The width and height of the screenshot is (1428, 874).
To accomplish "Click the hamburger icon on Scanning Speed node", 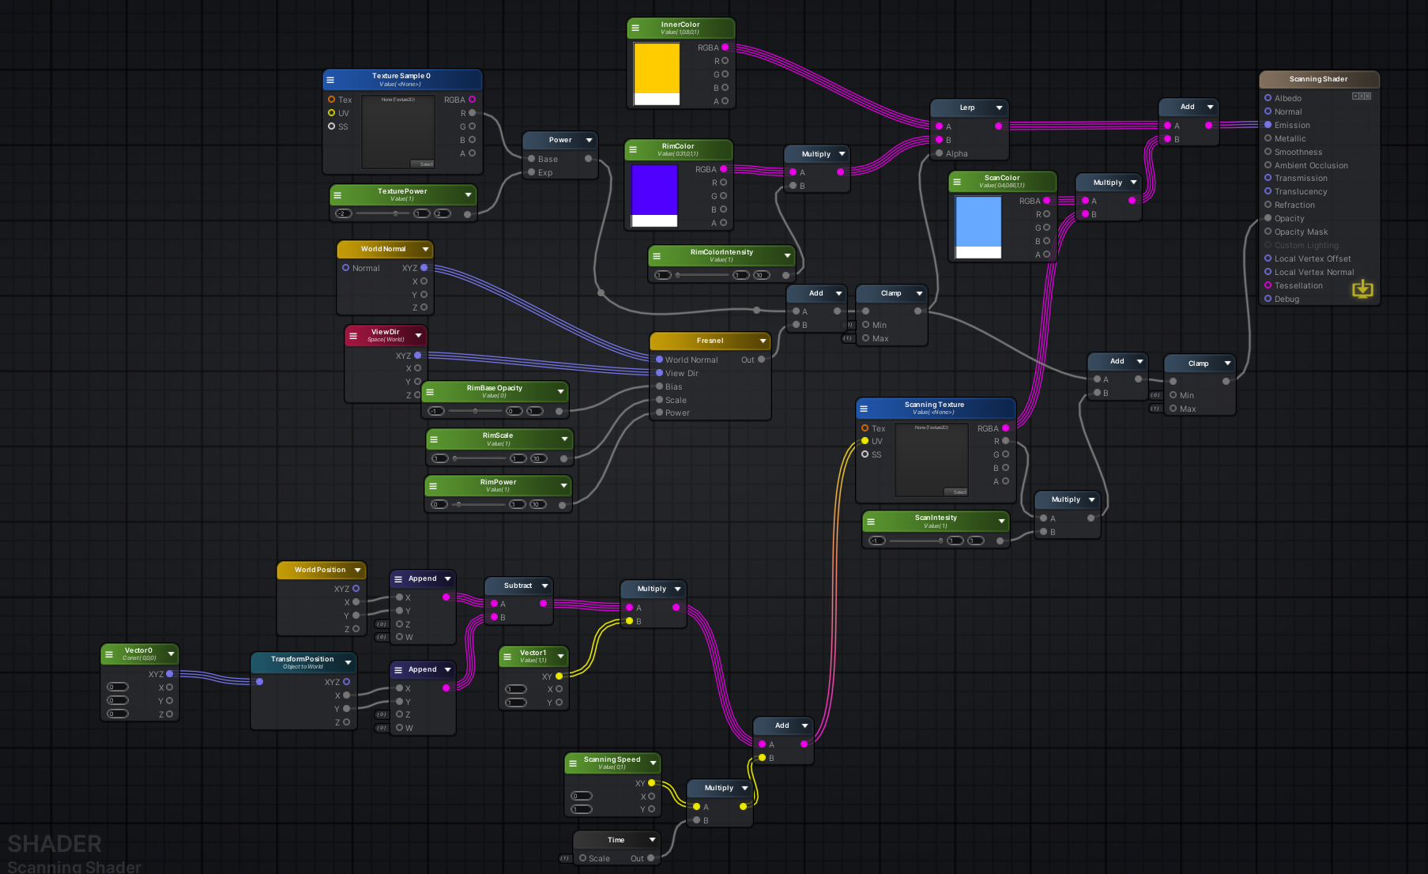I will [x=575, y=763].
